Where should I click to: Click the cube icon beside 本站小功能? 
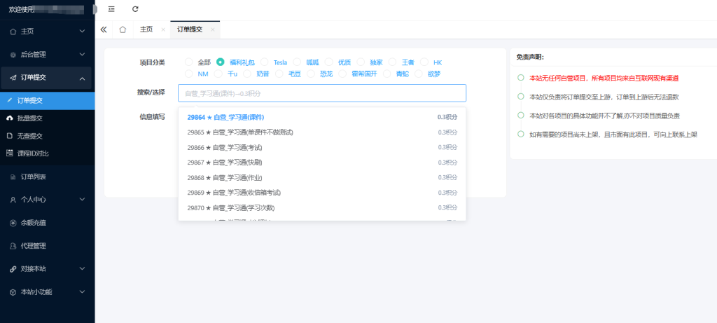(x=13, y=291)
